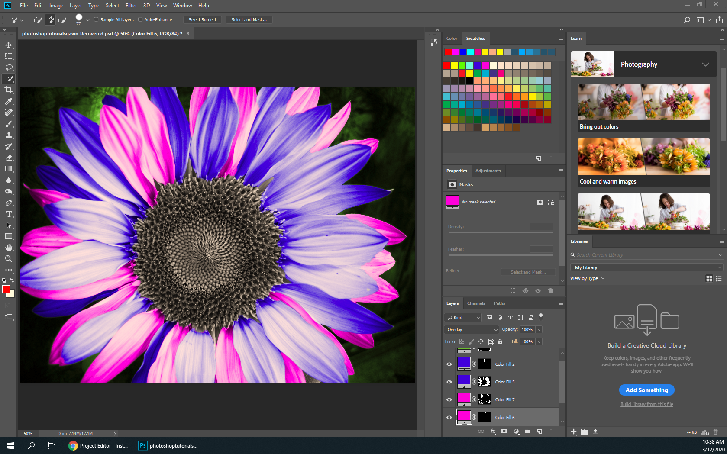Click Add layer mask icon in Layers panel

[504, 431]
